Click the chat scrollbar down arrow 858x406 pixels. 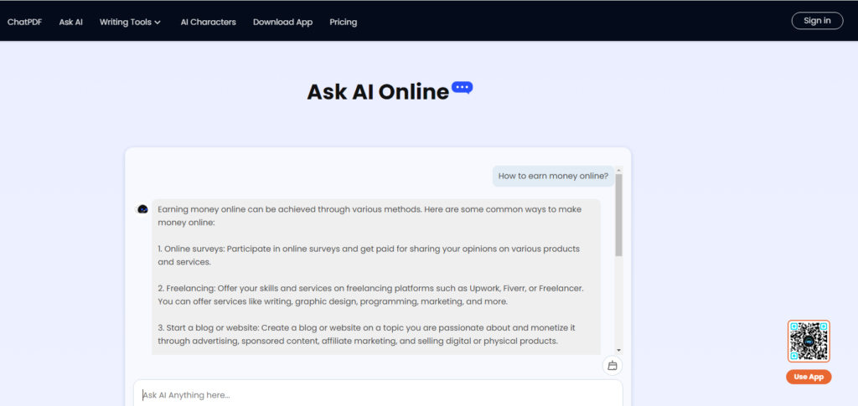618,349
